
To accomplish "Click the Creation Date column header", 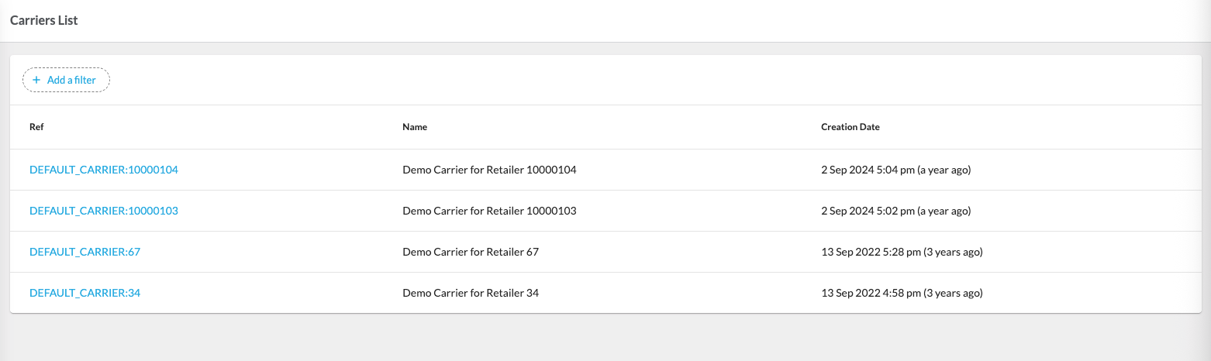I will click(850, 127).
